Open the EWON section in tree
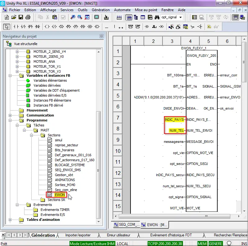The image size is (248, 246). point(60,195)
